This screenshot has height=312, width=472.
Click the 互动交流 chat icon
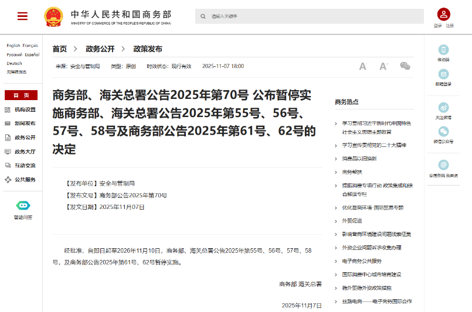click(8, 165)
